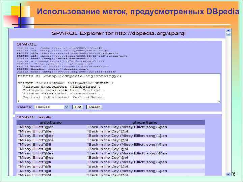Click the second arrow icon below the top arrow
This screenshot has width=243, height=182.
coord(228,34)
